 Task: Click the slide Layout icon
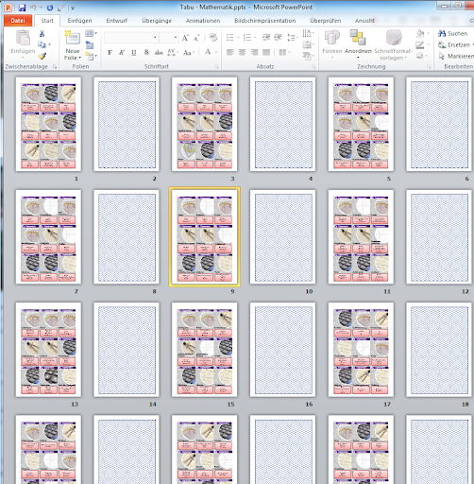[x=90, y=33]
